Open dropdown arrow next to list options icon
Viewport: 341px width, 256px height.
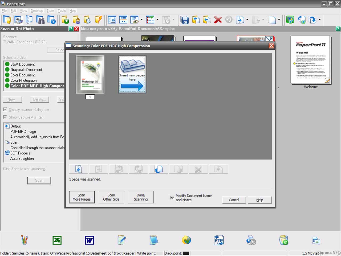tap(157, 20)
